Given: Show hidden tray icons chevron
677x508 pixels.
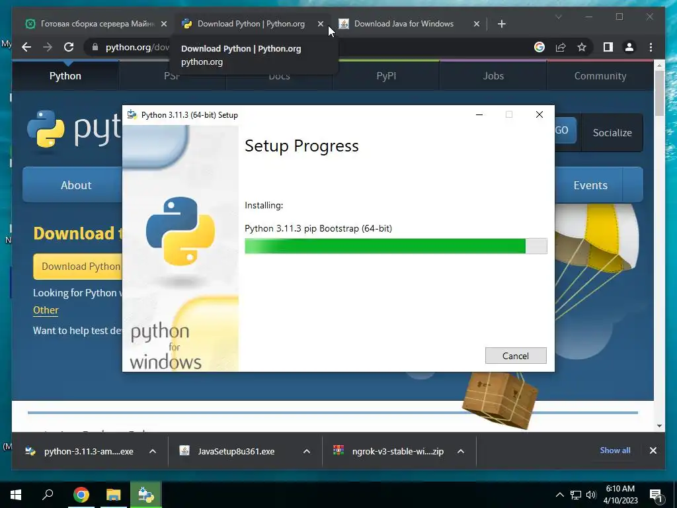Looking at the screenshot, I should click(559, 495).
